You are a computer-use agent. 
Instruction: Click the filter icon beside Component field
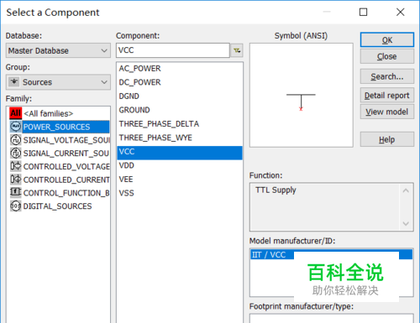tap(237, 50)
